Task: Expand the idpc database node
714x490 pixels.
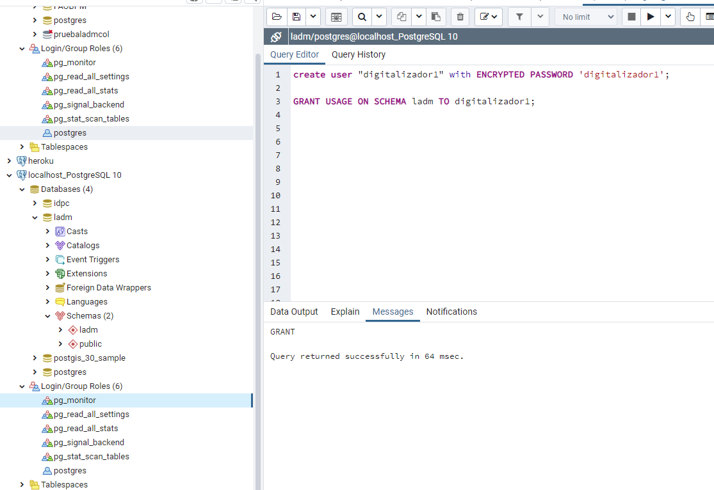Action: click(36, 203)
